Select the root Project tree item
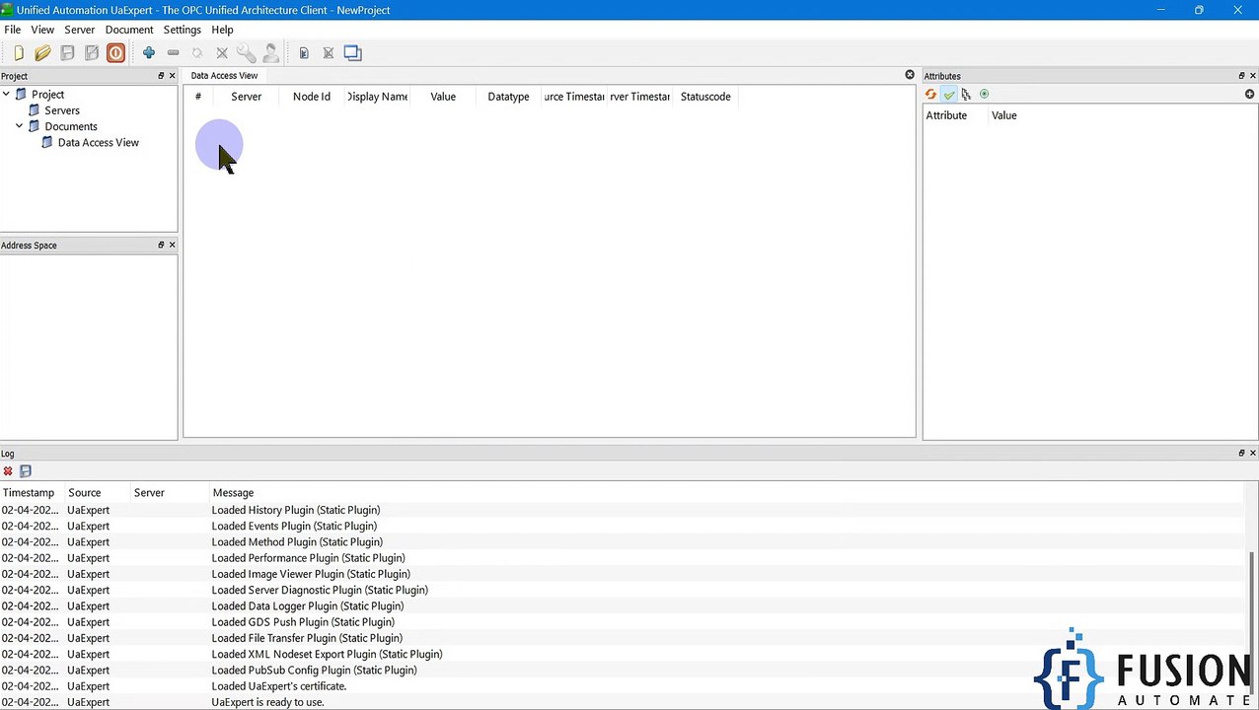The height and width of the screenshot is (710, 1259). [47, 95]
